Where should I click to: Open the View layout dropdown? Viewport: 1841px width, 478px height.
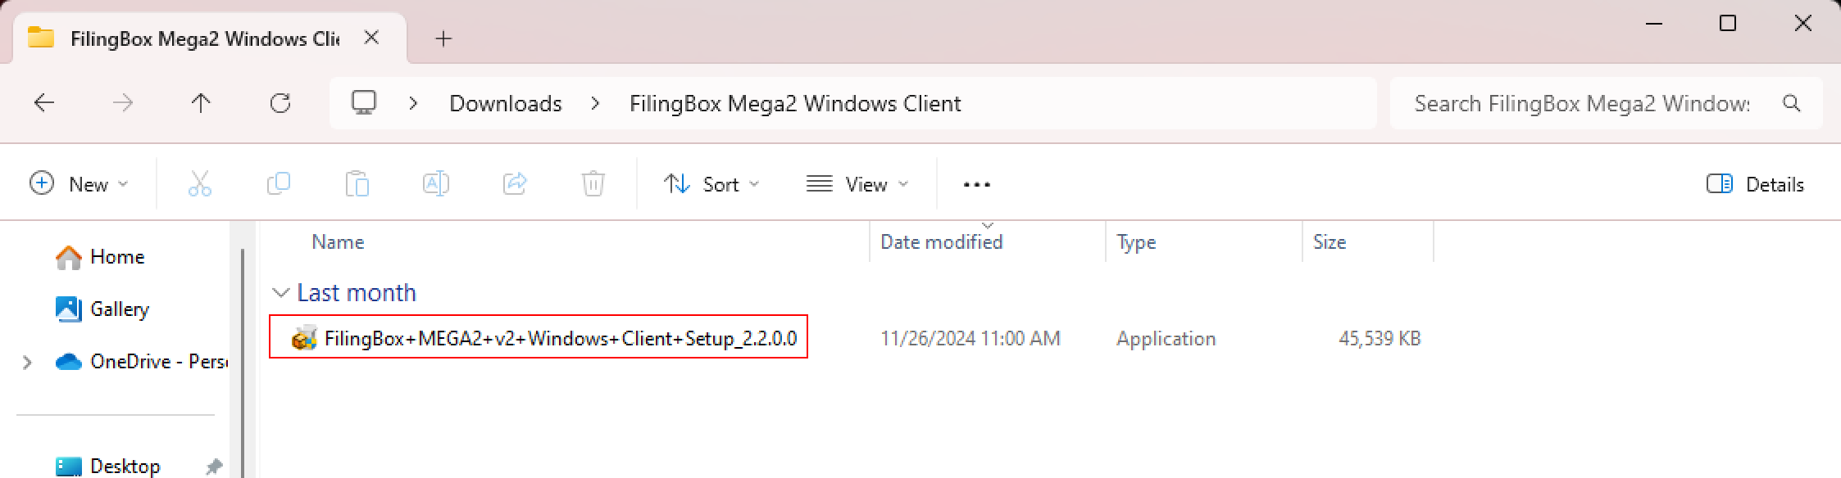click(x=857, y=184)
